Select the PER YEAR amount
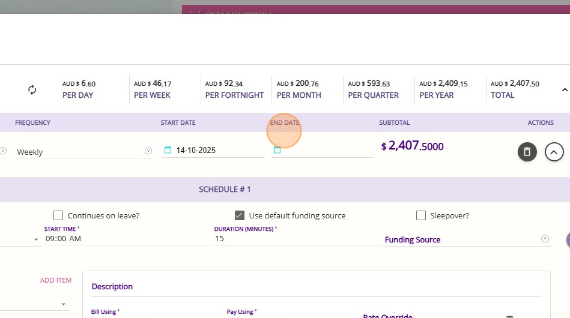The image size is (570, 318). pos(443,83)
